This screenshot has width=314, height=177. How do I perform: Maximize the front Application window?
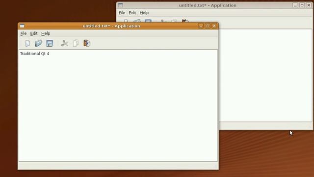point(208,26)
